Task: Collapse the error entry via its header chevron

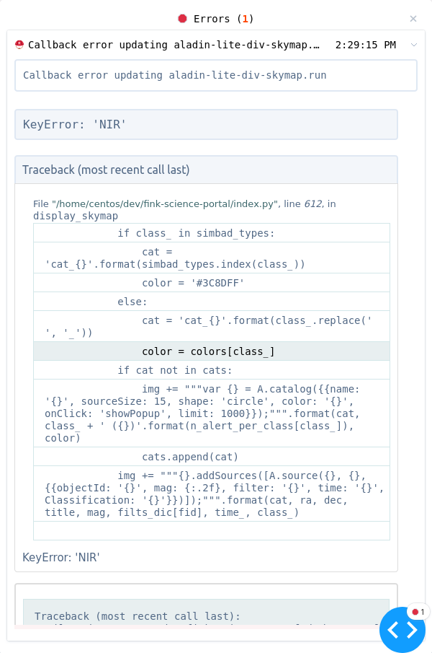Action: (413, 44)
